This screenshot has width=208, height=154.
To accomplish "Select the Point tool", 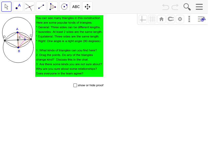I will click(x=18, y=7).
